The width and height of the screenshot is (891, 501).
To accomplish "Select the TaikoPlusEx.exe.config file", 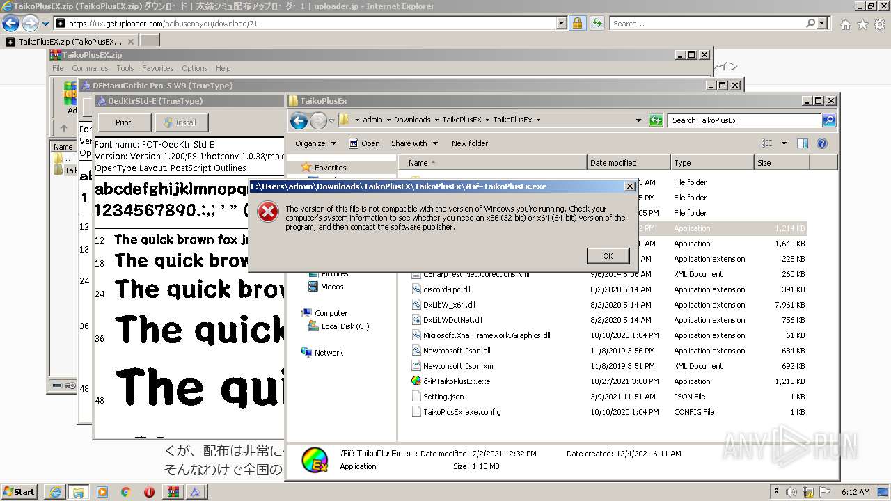I will (462, 412).
